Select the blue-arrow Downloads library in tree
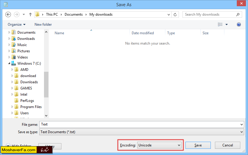 26,39
